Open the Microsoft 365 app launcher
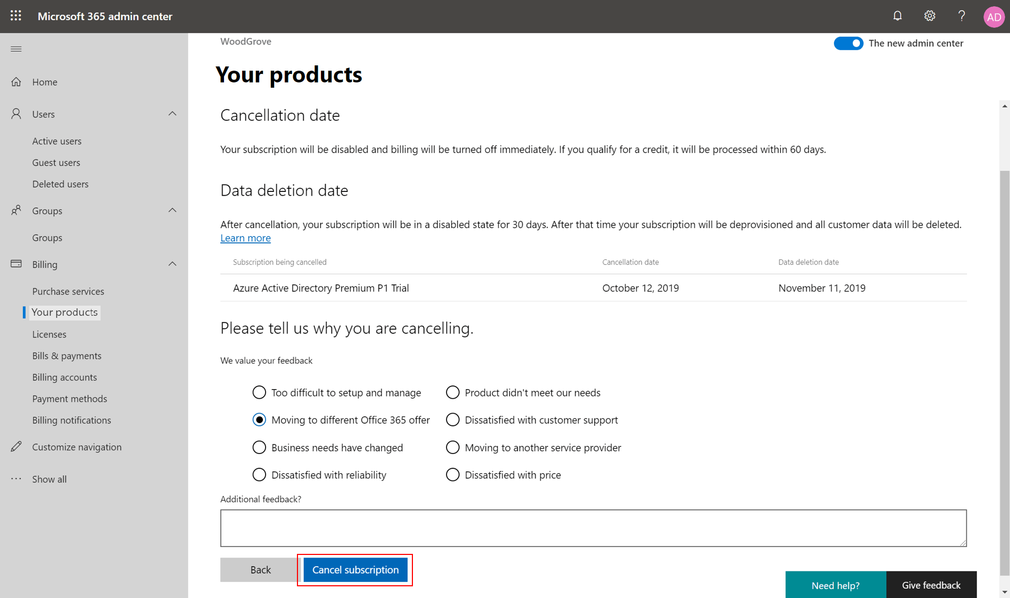This screenshot has height=598, width=1010. click(x=15, y=15)
